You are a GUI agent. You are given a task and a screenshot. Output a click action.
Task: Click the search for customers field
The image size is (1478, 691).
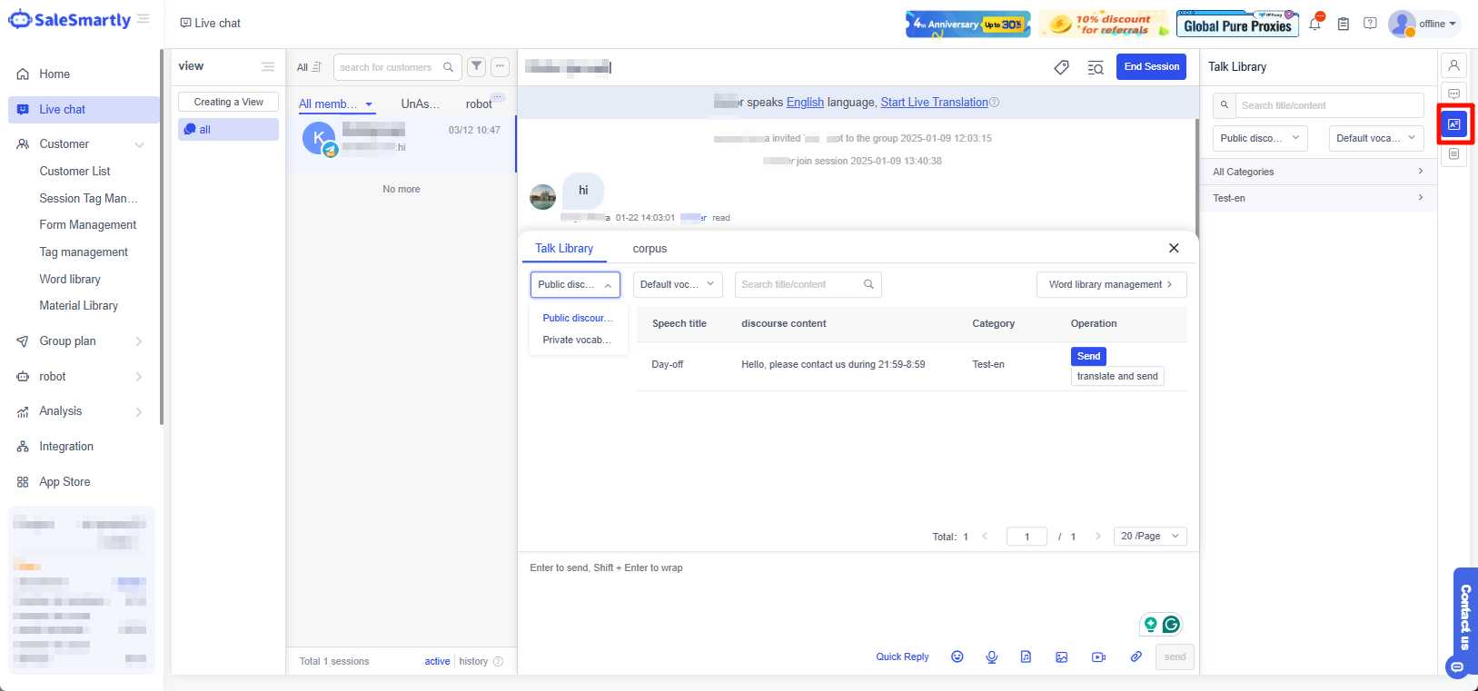(389, 67)
